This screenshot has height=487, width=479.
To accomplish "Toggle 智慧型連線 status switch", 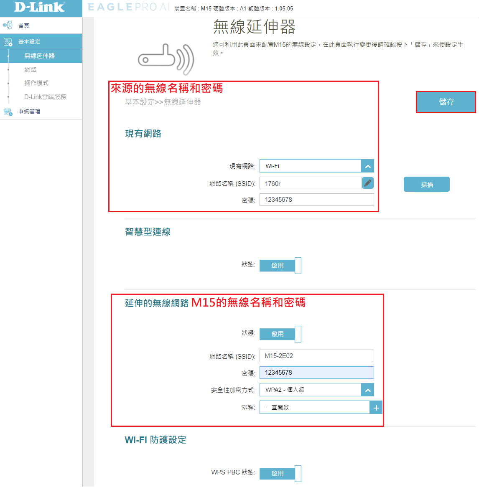I will (x=280, y=266).
